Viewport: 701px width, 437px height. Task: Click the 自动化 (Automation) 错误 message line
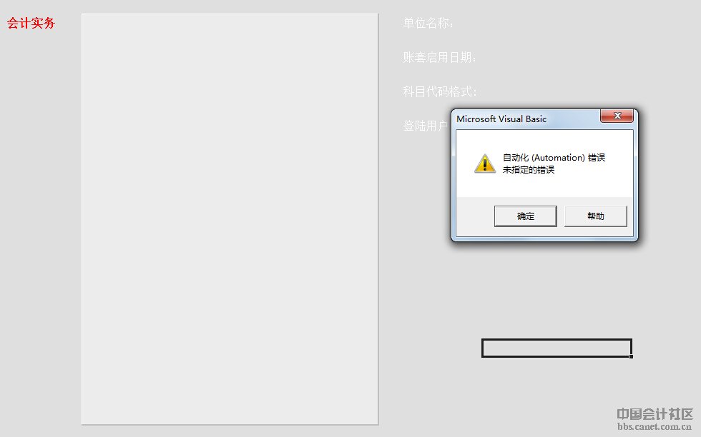tap(554, 158)
